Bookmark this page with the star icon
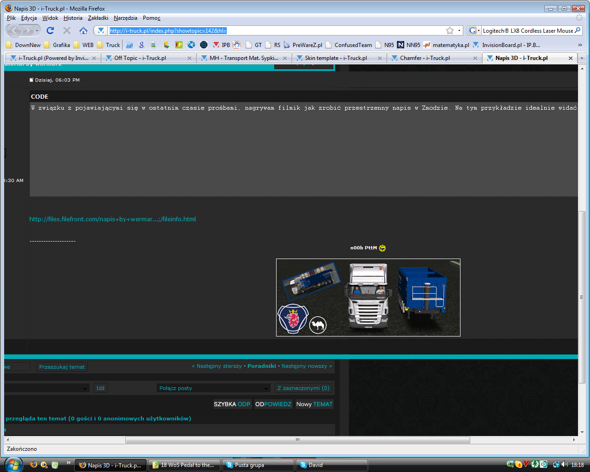The width and height of the screenshot is (590, 472). point(450,30)
